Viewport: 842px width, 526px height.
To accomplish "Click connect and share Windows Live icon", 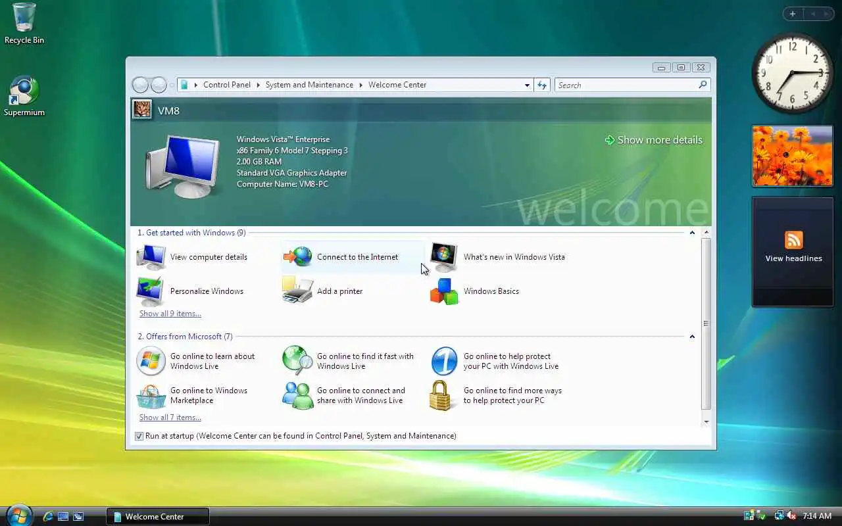I will click(297, 395).
